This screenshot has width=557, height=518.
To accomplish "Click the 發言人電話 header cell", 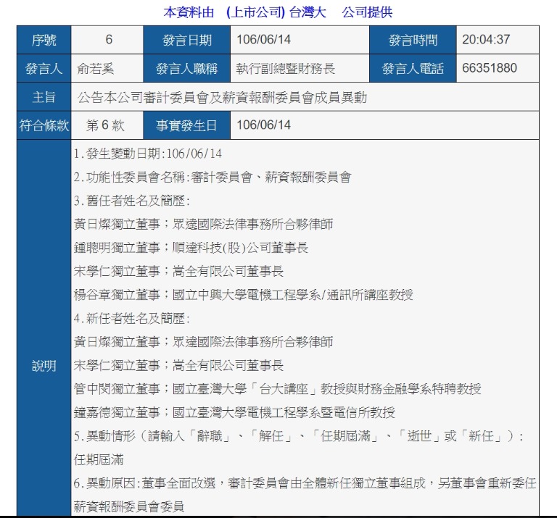I will [x=413, y=70].
